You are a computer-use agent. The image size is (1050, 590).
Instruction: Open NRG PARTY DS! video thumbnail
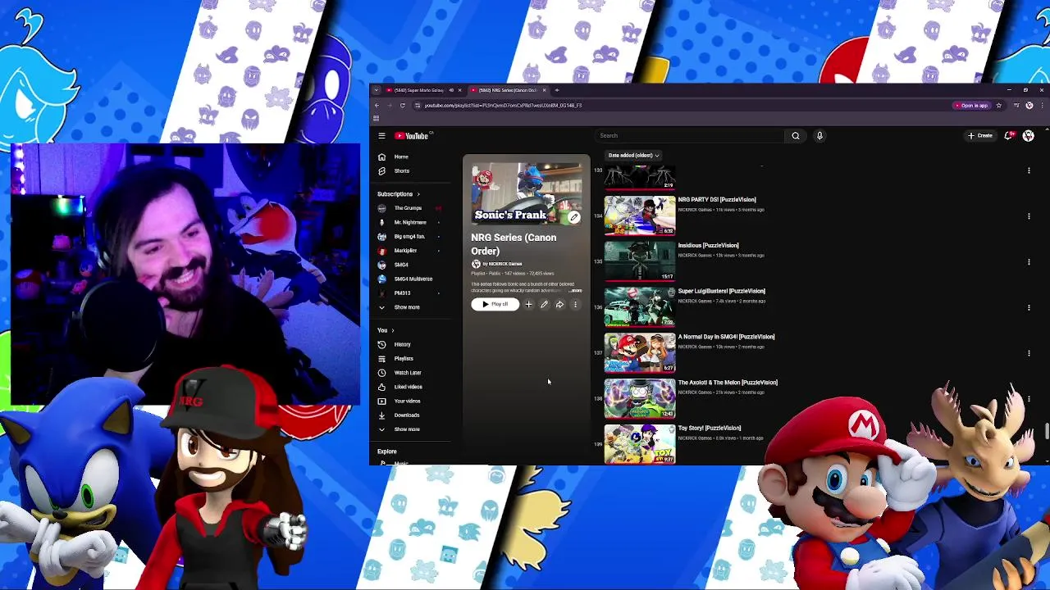pyautogui.click(x=640, y=216)
